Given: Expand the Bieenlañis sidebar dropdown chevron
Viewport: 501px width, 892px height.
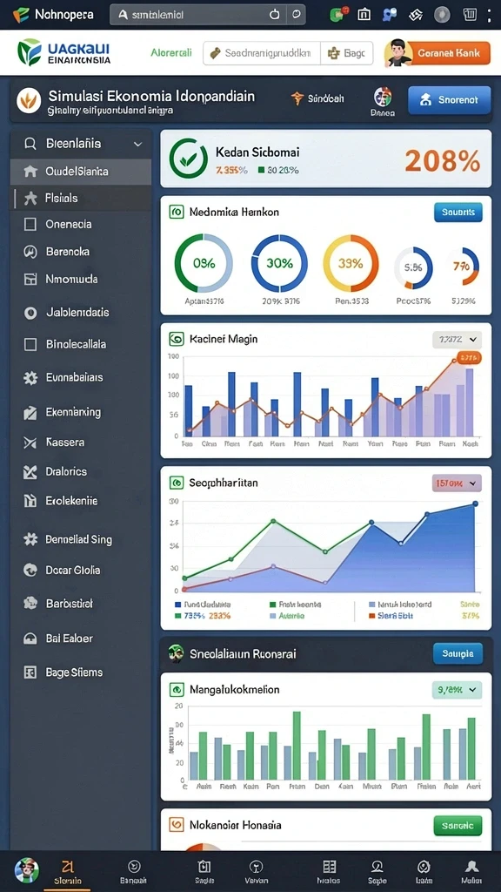Looking at the screenshot, I should pos(137,145).
